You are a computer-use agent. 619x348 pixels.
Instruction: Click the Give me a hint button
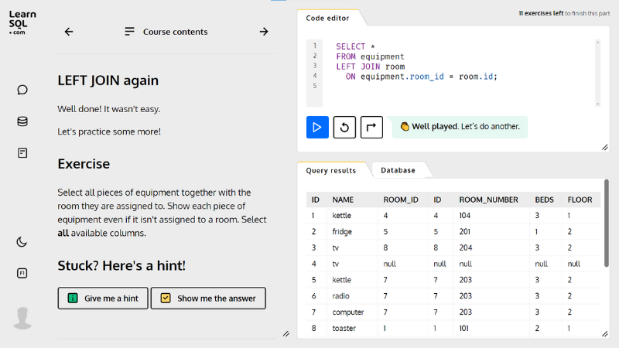point(103,299)
